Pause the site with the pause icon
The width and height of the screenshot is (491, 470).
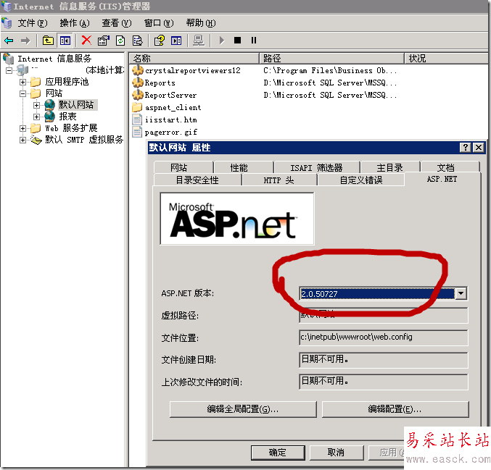(254, 41)
